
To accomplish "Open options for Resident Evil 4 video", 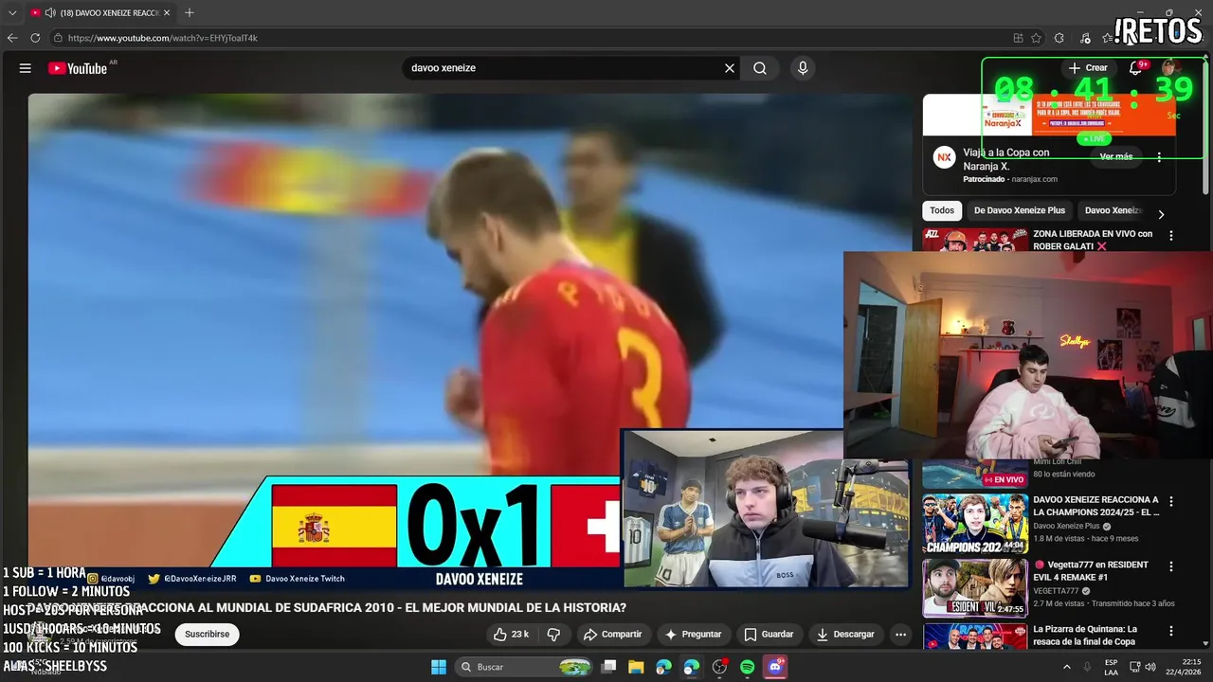I will click(1171, 566).
